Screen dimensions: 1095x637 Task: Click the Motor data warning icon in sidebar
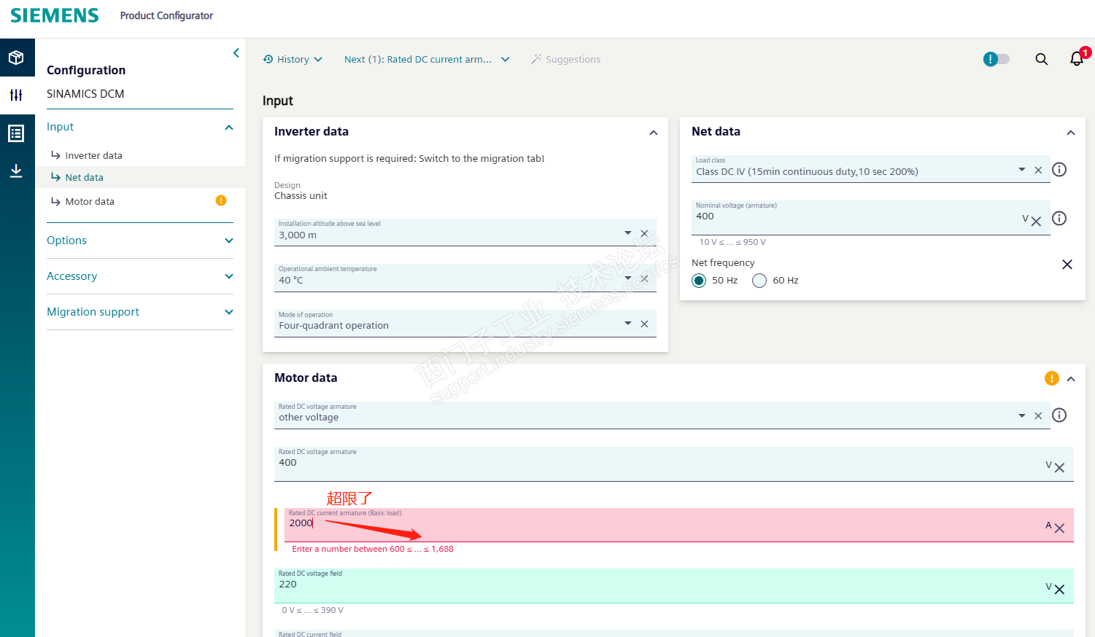(x=221, y=200)
